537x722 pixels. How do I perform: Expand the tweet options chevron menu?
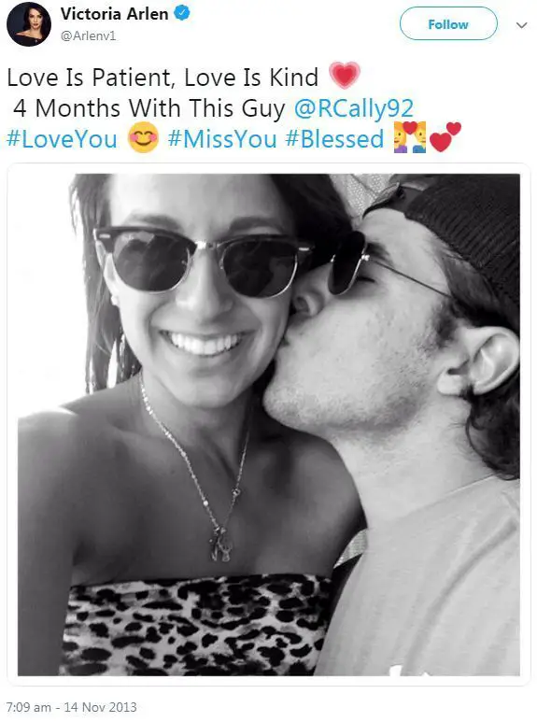click(x=521, y=25)
